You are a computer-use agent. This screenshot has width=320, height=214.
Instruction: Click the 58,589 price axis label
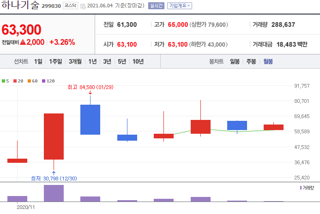[x=302, y=131]
